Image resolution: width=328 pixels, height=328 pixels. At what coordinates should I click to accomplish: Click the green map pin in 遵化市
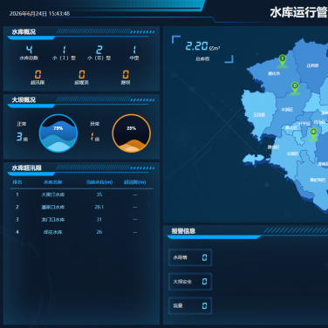(x=282, y=61)
